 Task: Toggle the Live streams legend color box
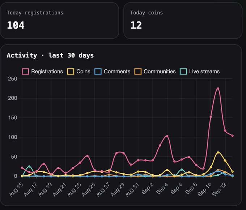click(183, 72)
